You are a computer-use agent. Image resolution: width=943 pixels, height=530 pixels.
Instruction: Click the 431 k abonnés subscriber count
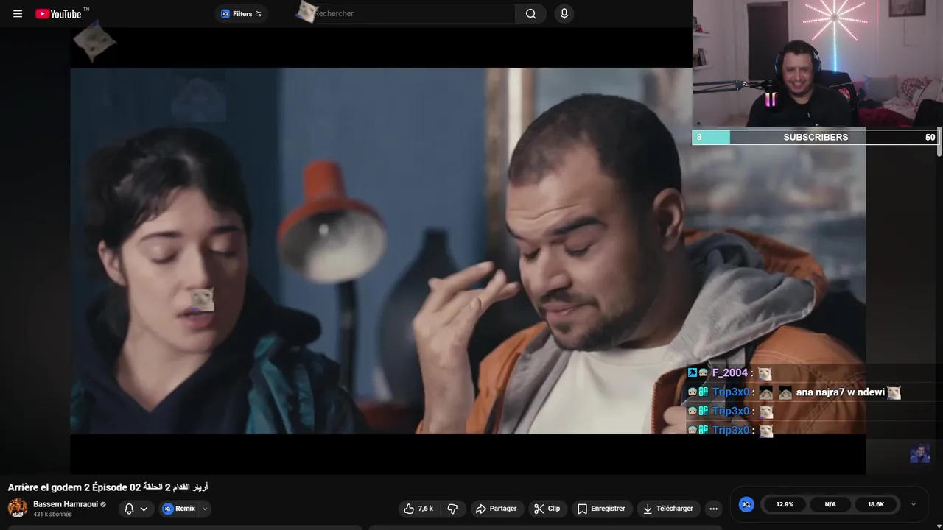pyautogui.click(x=52, y=515)
